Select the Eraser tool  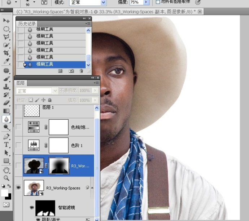coord(6,103)
